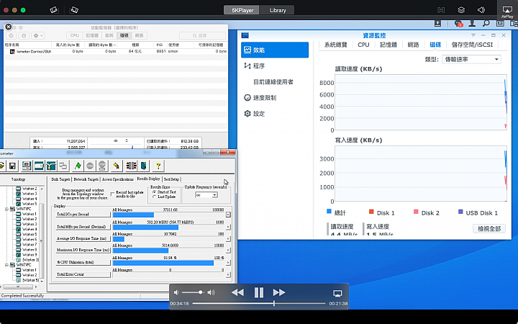518x324 pixels.
Task: Select the CPU tab in Activity Monitor
Action: pos(75,35)
